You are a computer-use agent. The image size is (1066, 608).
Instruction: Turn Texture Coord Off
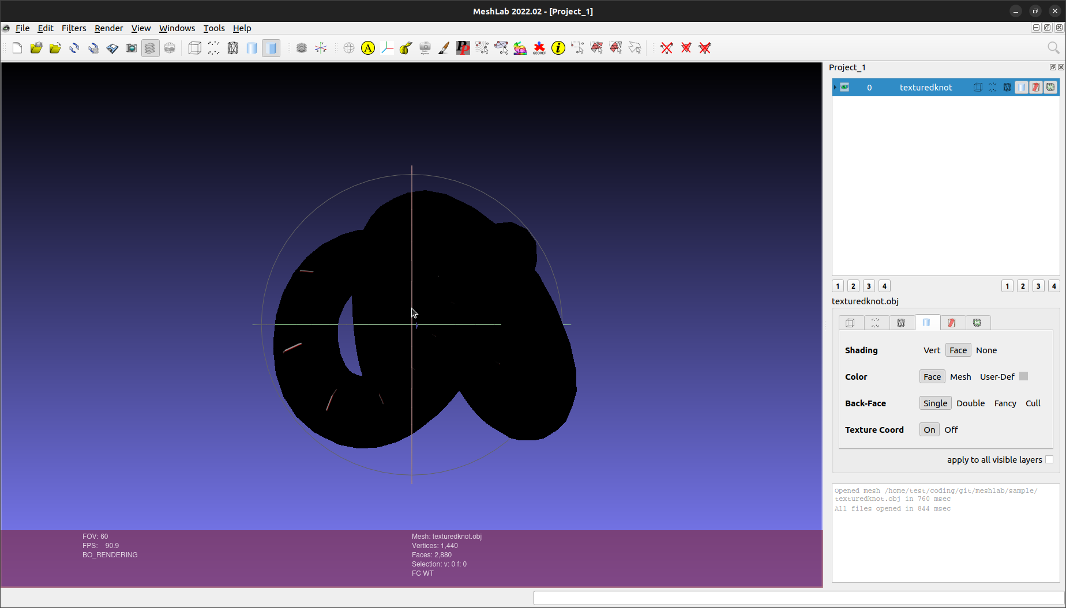click(951, 429)
